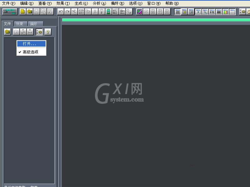Open the 偏好(R) menu

[118, 3]
